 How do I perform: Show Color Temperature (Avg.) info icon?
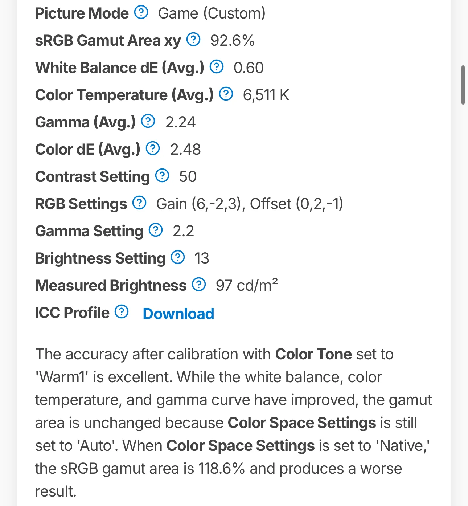[x=226, y=94]
